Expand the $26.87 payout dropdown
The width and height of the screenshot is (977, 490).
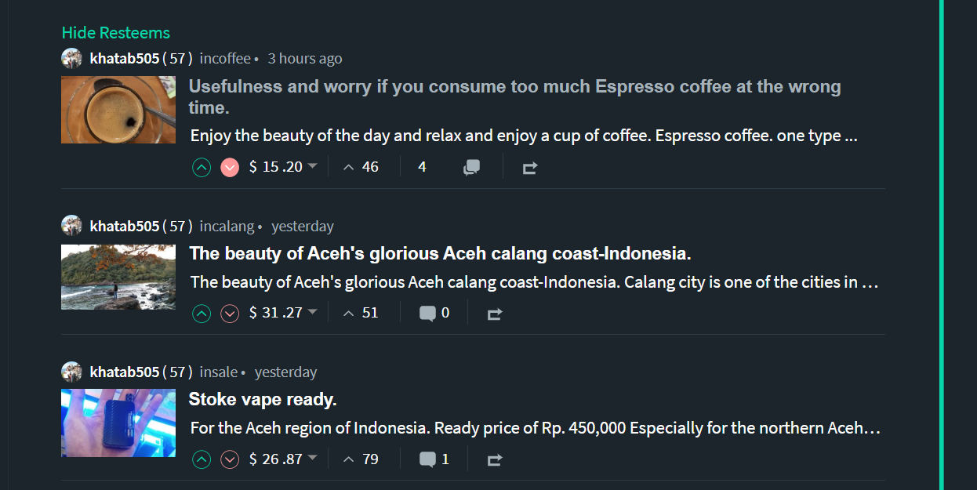[x=312, y=459]
